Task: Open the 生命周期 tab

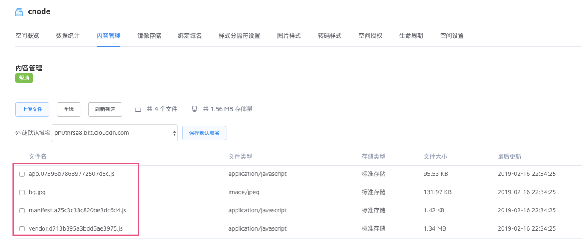Action: [411, 36]
